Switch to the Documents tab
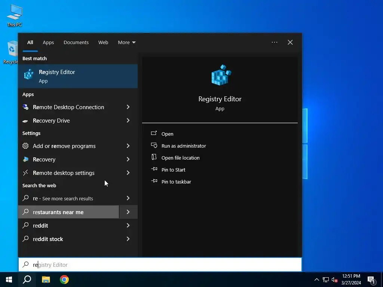This screenshot has height=287, width=383. pos(76,43)
